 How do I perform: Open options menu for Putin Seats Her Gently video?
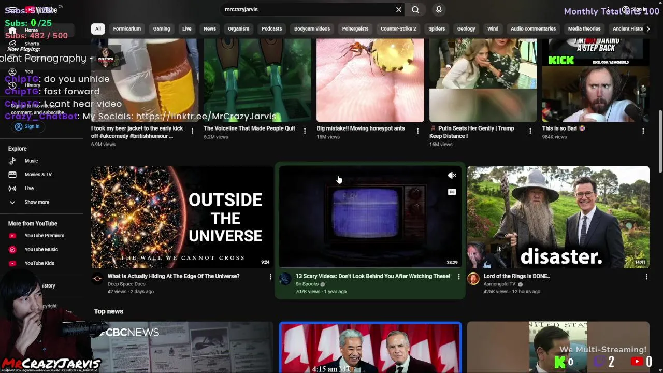(x=530, y=131)
